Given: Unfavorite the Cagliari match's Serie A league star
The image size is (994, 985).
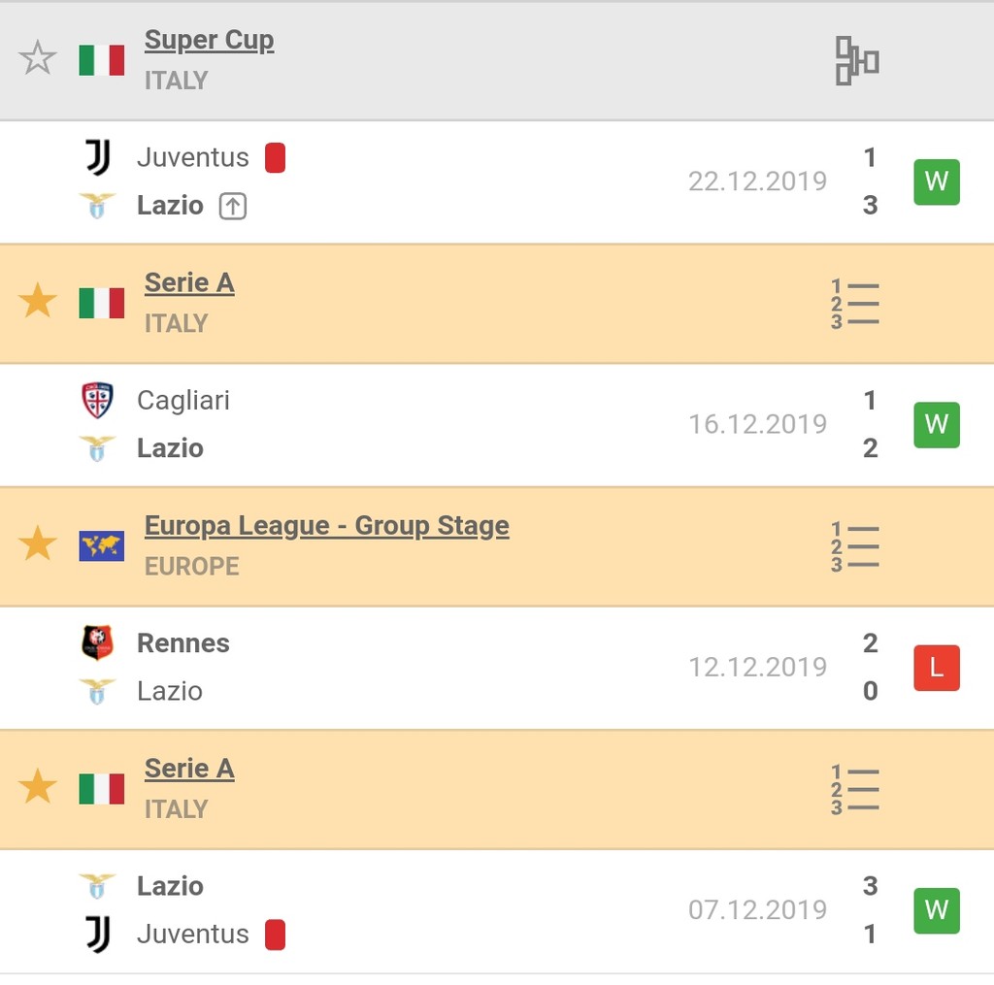Looking at the screenshot, I should (38, 302).
